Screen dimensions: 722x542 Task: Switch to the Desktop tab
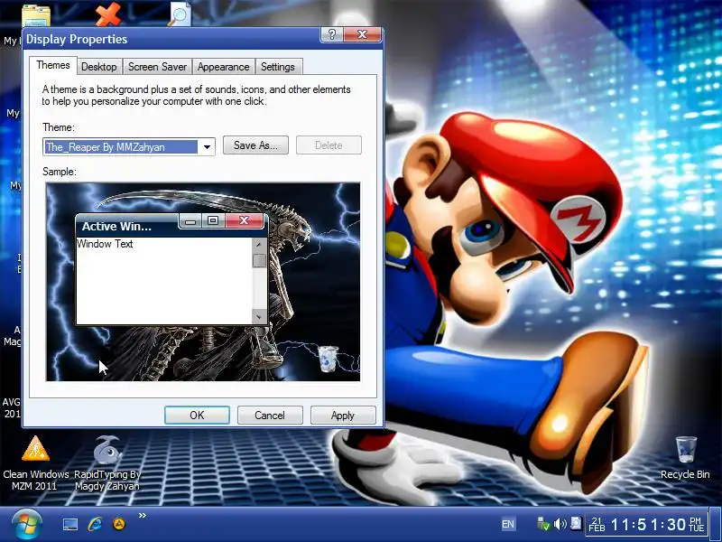[99, 67]
